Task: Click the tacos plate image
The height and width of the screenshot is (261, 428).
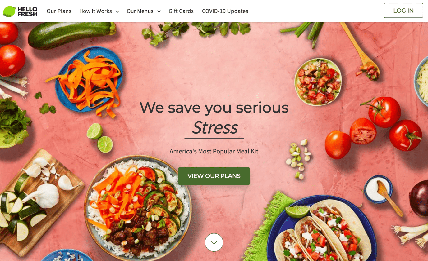Action: [x=322, y=229]
